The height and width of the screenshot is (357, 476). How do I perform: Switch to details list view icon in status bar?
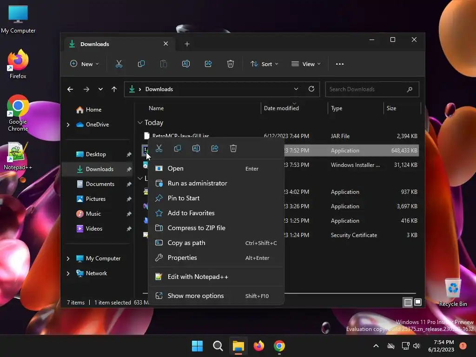pyautogui.click(x=408, y=302)
